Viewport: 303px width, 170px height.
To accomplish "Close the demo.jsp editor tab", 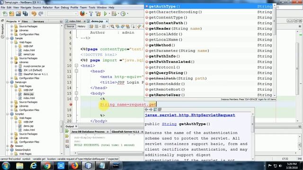I will click(x=107, y=21).
